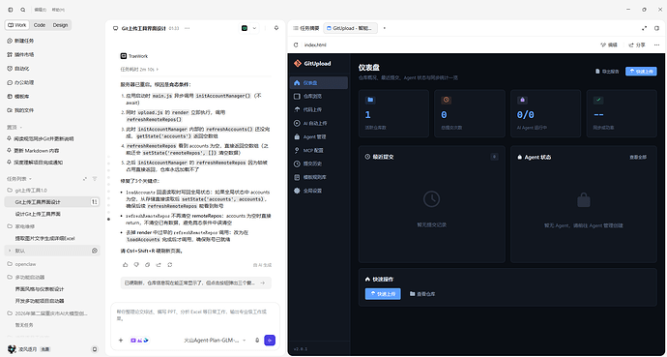The height and width of the screenshot is (357, 667).
Task: Select task 设计Git上传工具界面
Action: click(38, 214)
